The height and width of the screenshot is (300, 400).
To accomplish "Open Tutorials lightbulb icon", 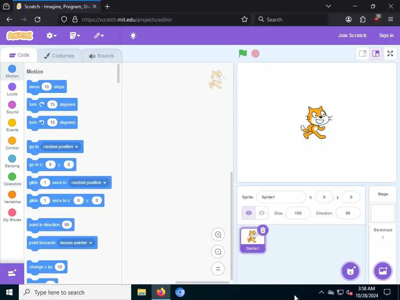I will [x=133, y=36].
